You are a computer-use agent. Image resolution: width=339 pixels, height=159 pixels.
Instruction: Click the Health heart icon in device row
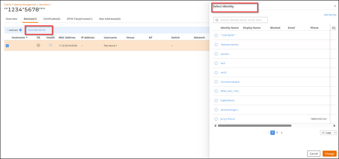pos(50,46)
